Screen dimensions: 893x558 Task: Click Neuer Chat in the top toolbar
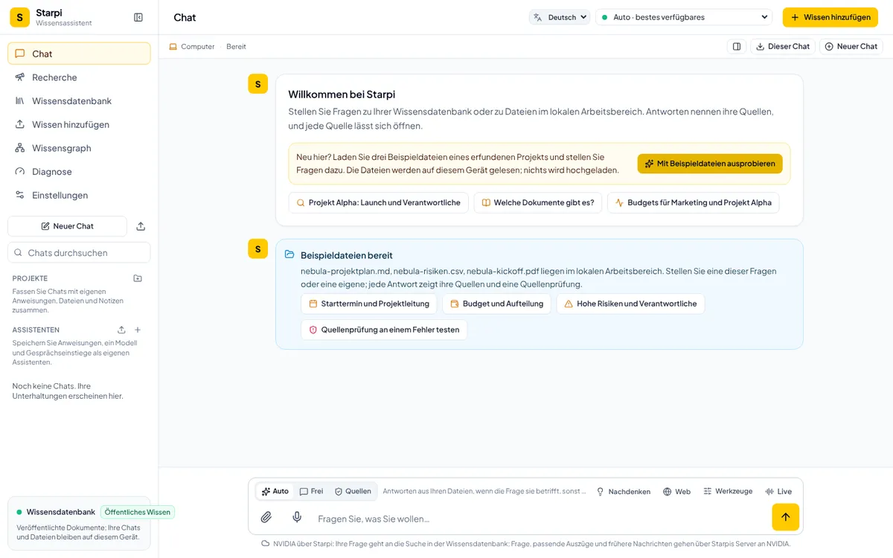(x=851, y=46)
